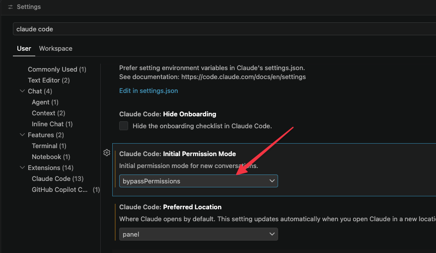436x253 pixels.
Task: Select GitHub Copilot C... extension entry
Action: tap(66, 189)
